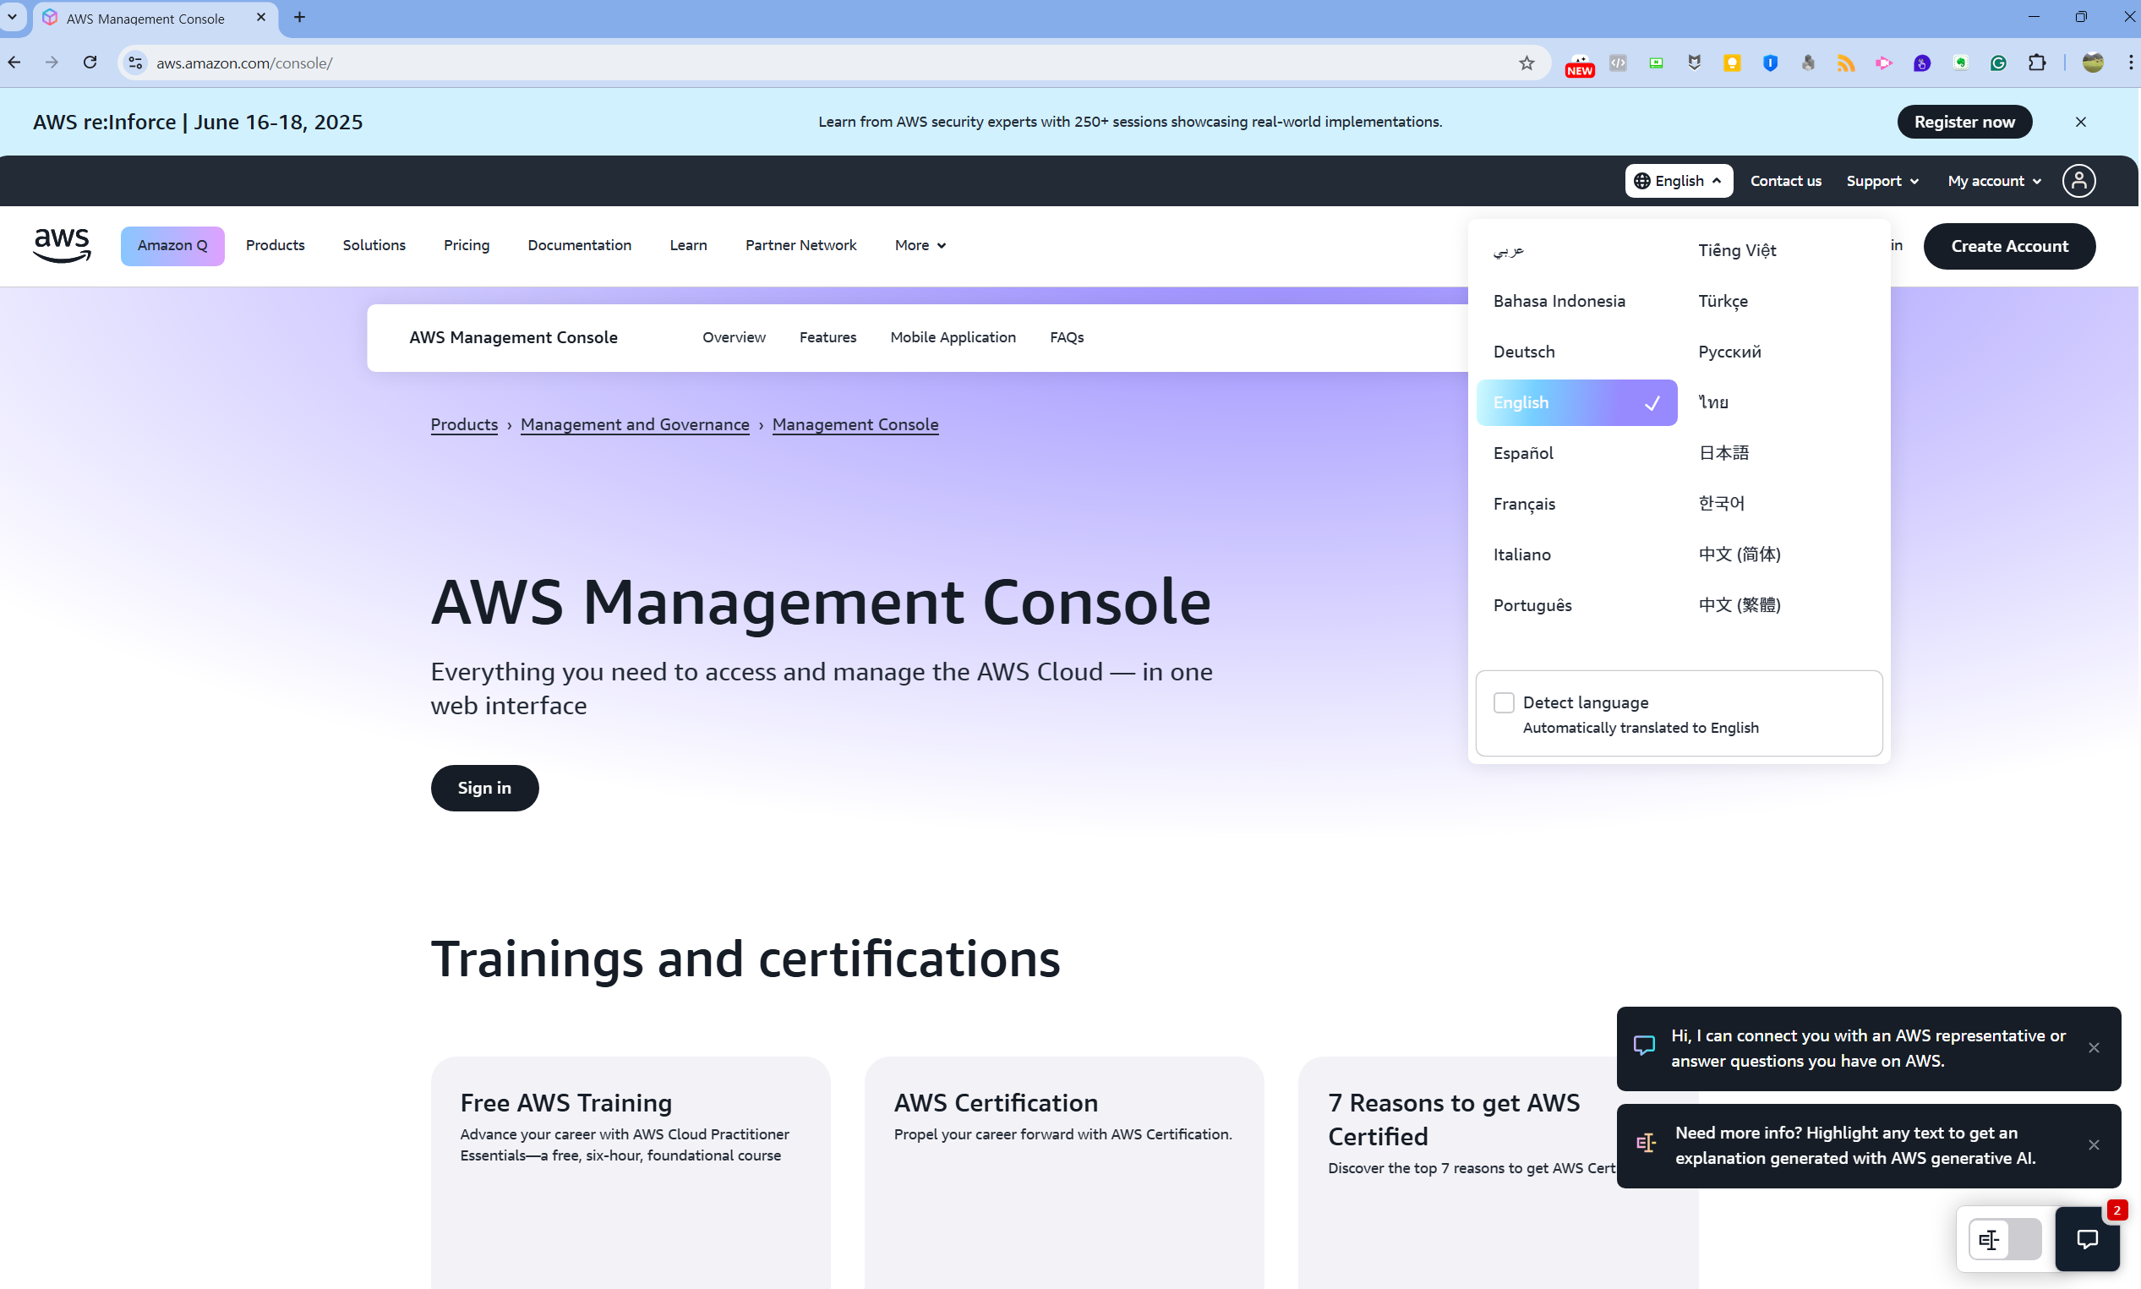Open the chat bubble widget icon
Viewport: 2141px width, 1289px height.
(x=2087, y=1238)
